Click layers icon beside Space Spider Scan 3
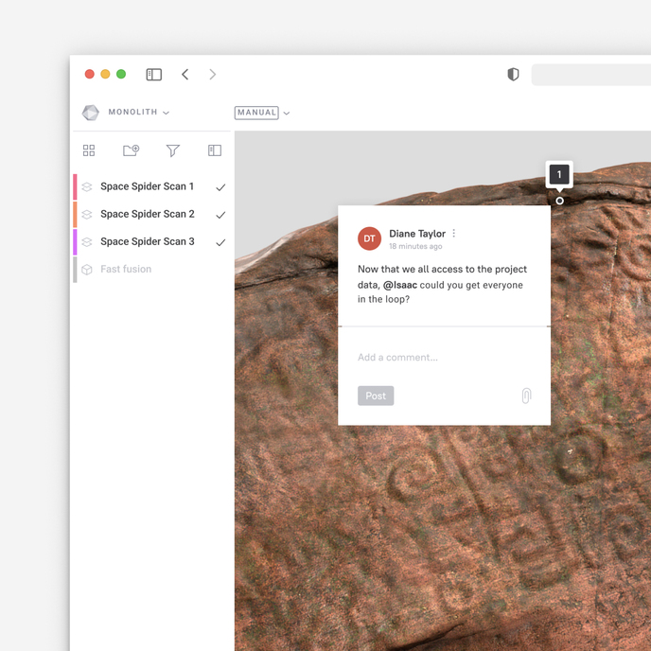The image size is (651, 651). (x=87, y=242)
